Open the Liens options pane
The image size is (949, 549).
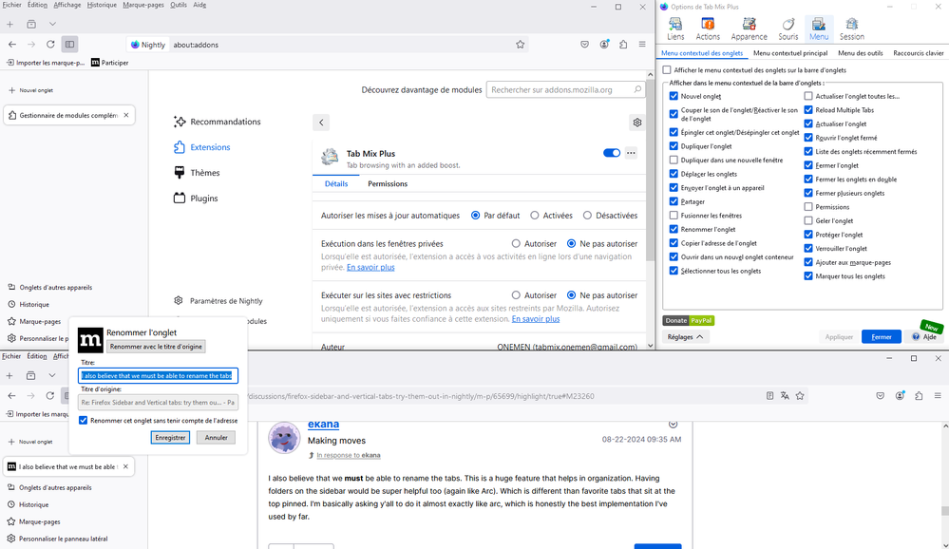[675, 28]
